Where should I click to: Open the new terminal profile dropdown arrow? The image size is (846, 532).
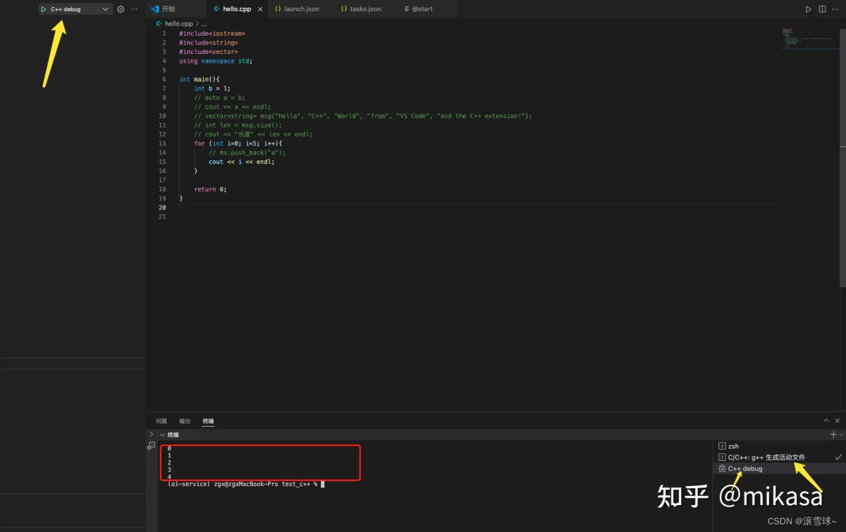pyautogui.click(x=841, y=435)
